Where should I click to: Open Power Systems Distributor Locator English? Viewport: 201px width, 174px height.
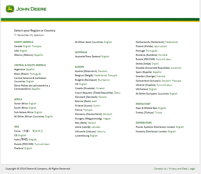pos(180,127)
